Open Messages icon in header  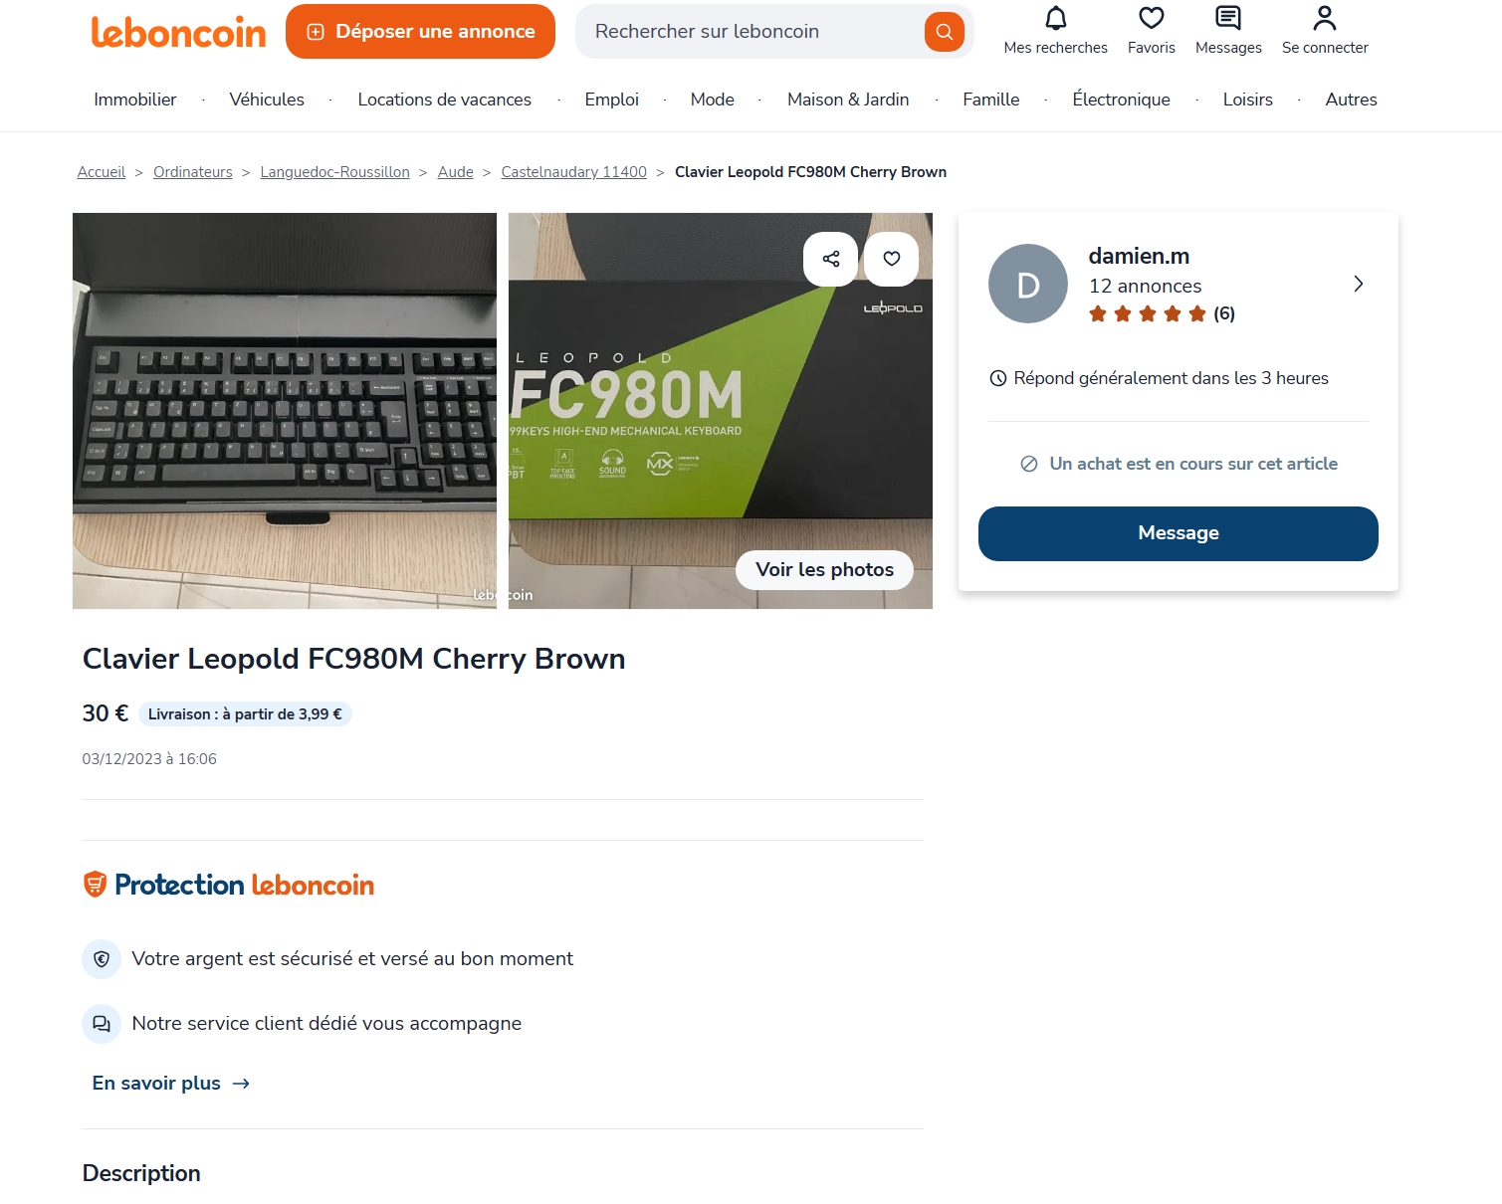pos(1228,19)
